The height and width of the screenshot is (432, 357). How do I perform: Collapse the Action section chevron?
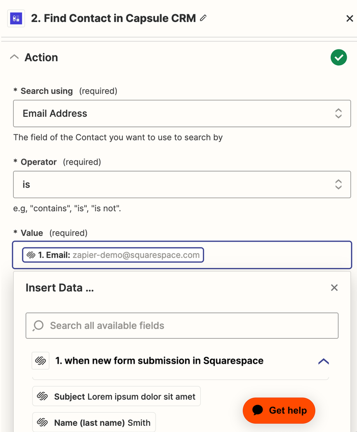[x=14, y=57]
